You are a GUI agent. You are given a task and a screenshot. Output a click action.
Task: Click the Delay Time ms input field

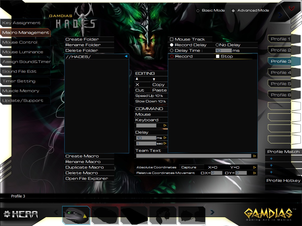[224, 51]
